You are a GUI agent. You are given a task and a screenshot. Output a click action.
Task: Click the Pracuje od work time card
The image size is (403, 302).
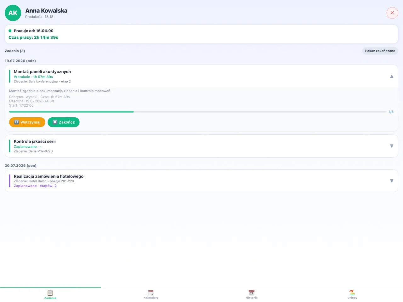[201, 34]
